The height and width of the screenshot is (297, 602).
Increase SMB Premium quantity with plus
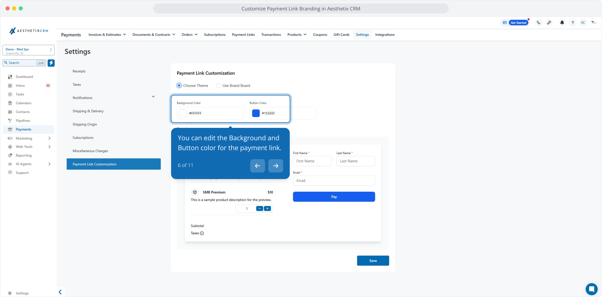(267, 208)
